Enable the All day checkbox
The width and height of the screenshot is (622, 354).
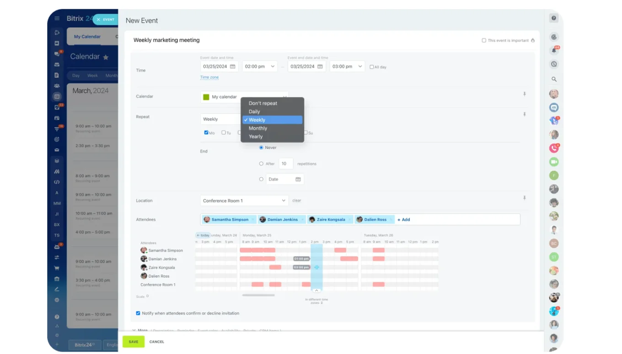(371, 67)
